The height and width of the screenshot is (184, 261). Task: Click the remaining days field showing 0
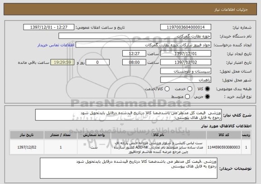[x=97, y=62]
